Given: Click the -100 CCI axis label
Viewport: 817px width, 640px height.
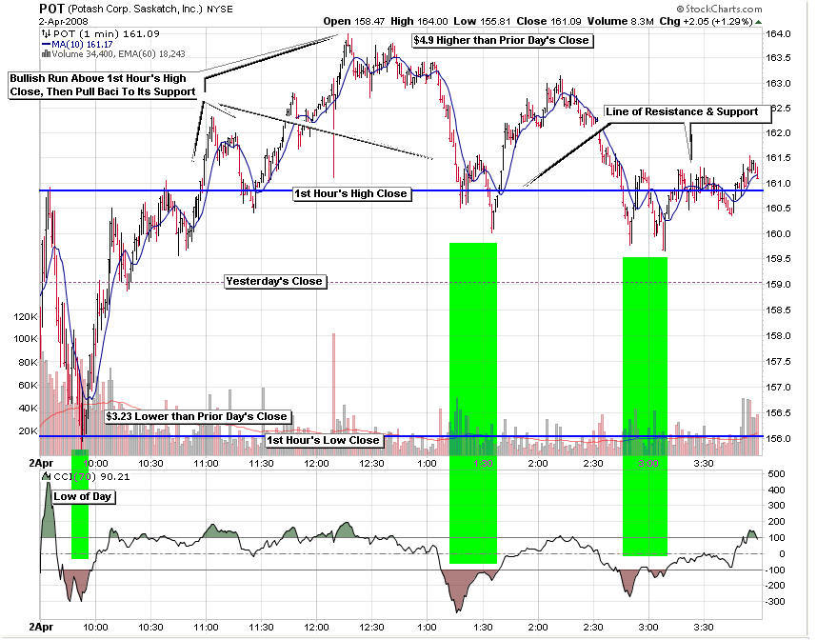Looking at the screenshot, I should 774,570.
